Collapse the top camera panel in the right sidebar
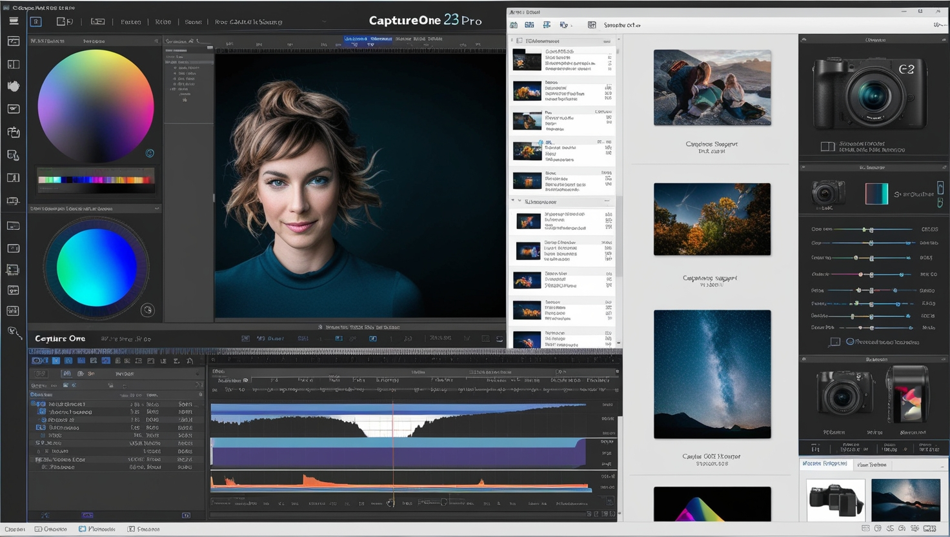The width and height of the screenshot is (950, 537). click(804, 39)
